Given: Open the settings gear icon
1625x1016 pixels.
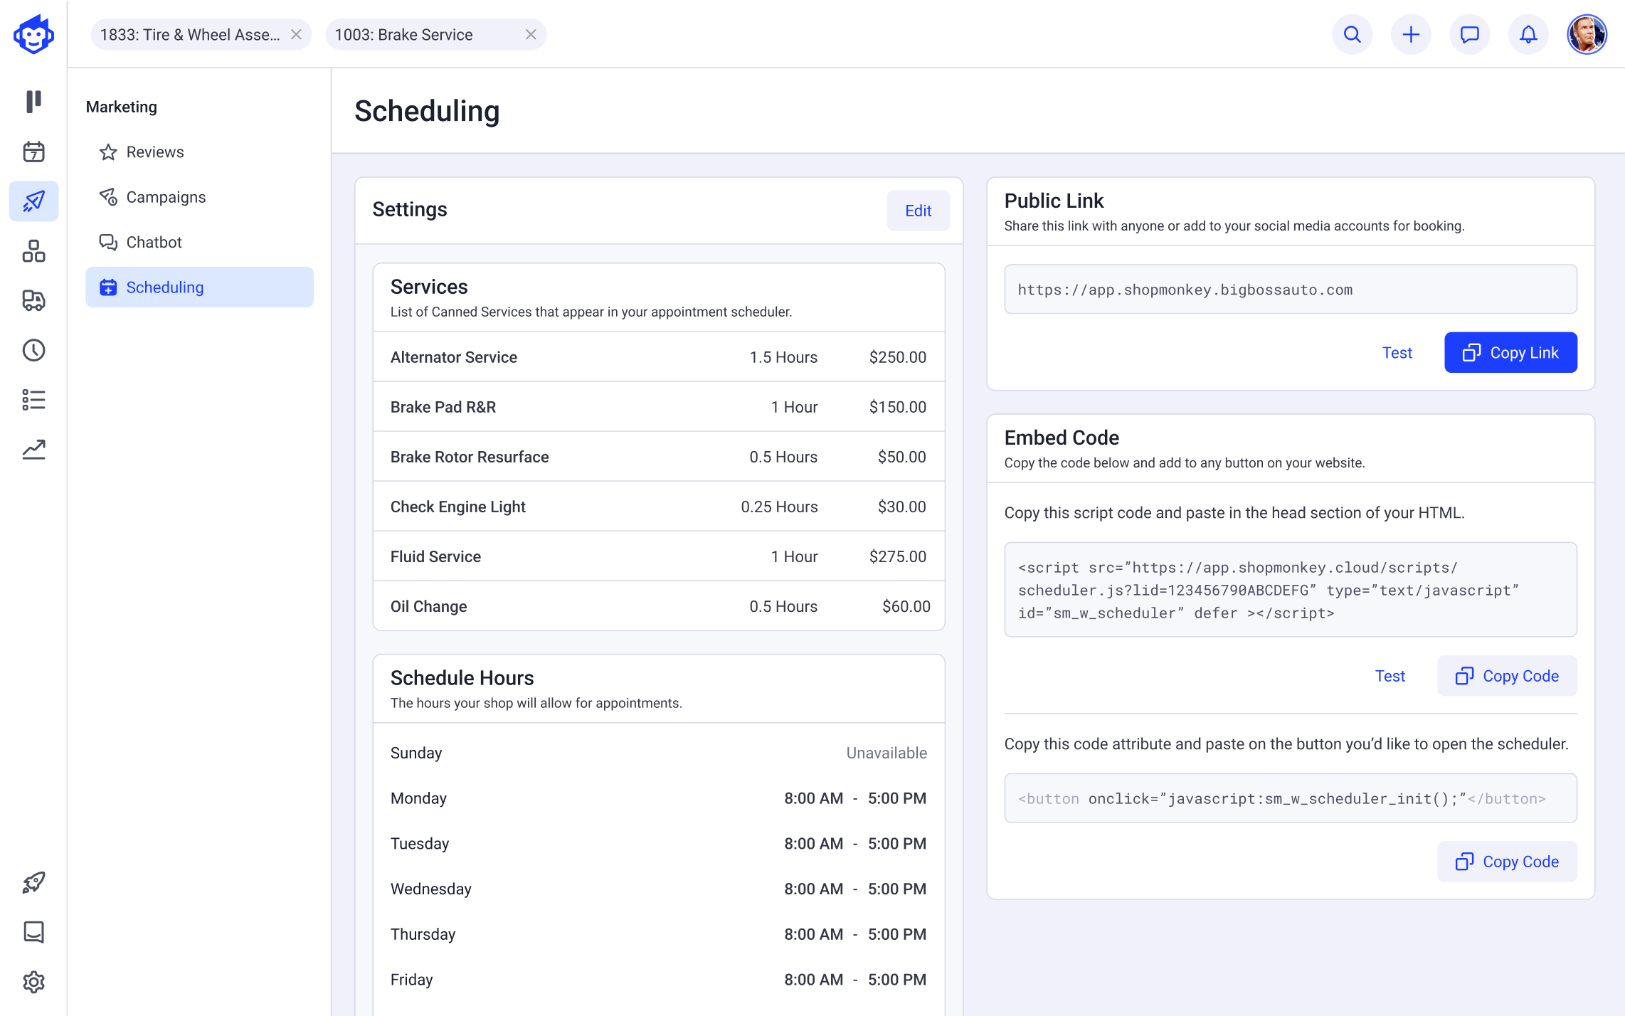Looking at the screenshot, I should 33,982.
